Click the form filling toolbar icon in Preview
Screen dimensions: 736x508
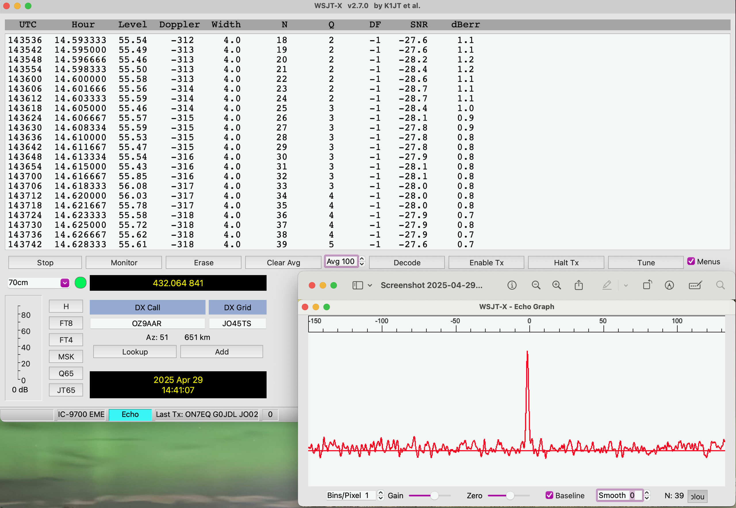click(695, 285)
